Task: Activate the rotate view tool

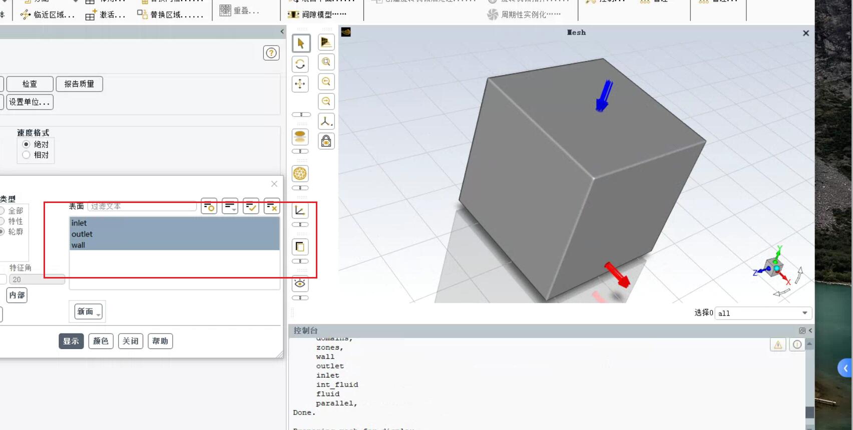Action: [300, 64]
